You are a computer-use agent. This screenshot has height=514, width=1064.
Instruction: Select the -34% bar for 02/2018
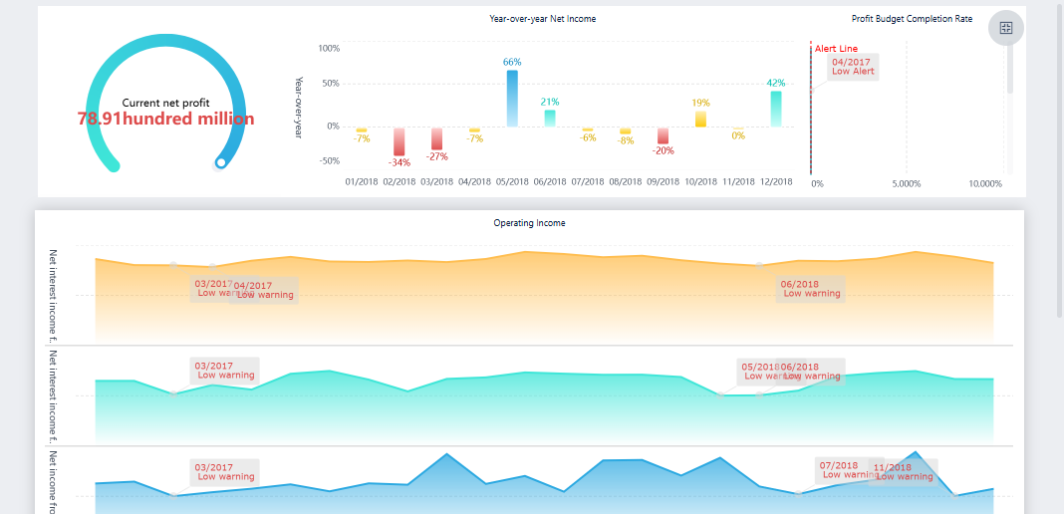pos(399,140)
